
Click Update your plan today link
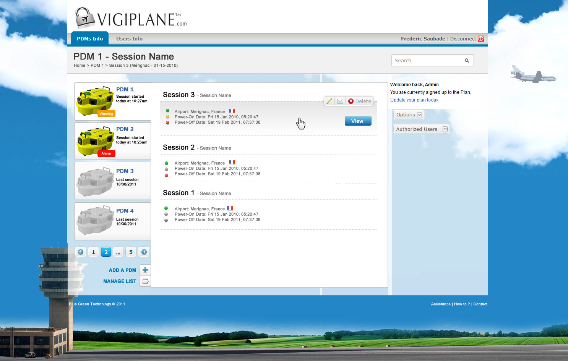414,100
